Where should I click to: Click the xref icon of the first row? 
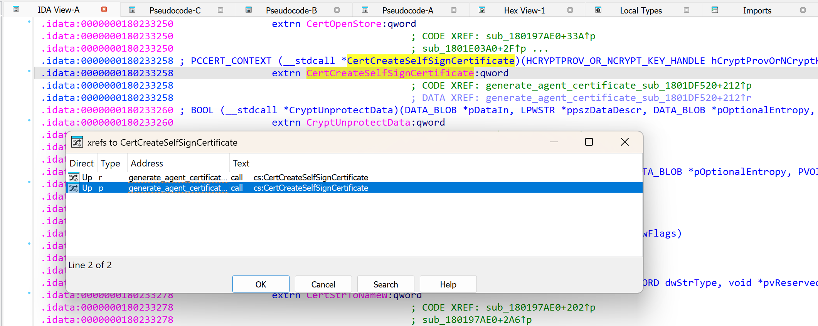pyautogui.click(x=74, y=177)
